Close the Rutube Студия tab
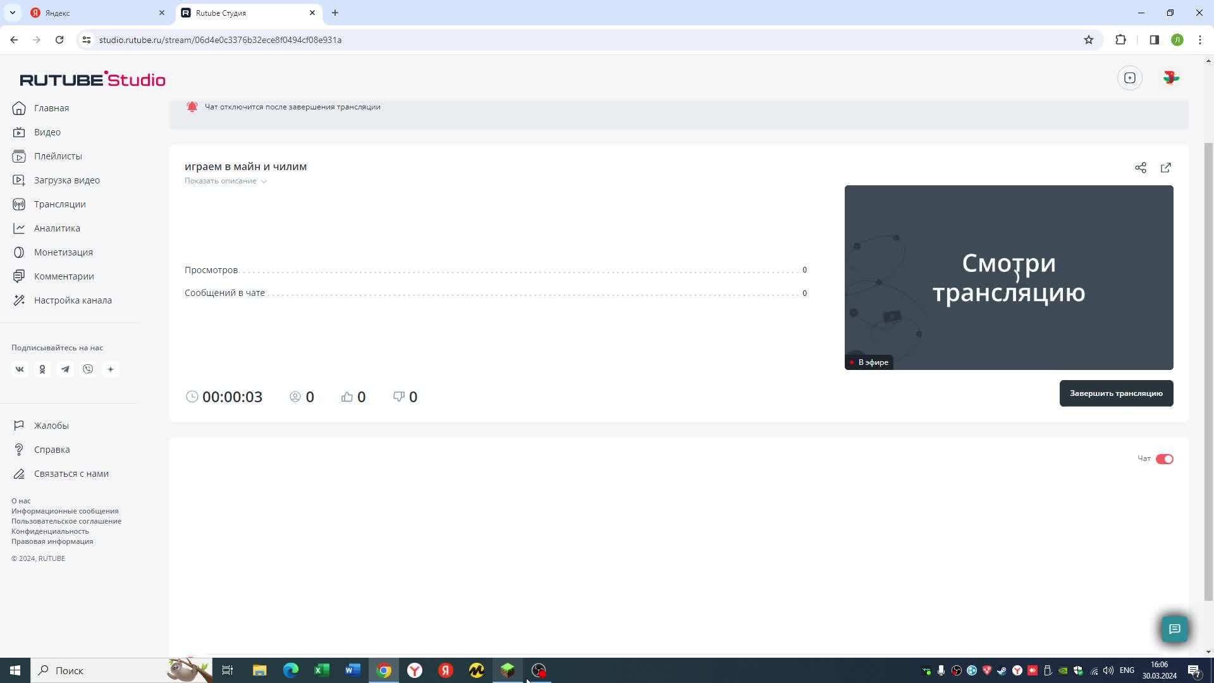This screenshot has width=1214, height=683. click(x=312, y=13)
